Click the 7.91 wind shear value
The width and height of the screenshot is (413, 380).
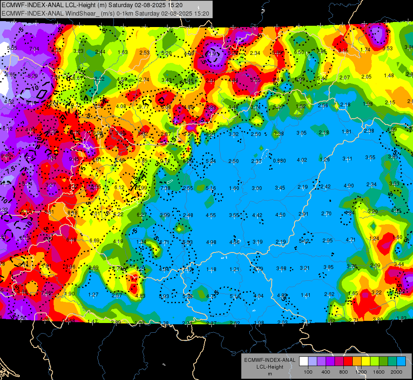tap(47, 266)
